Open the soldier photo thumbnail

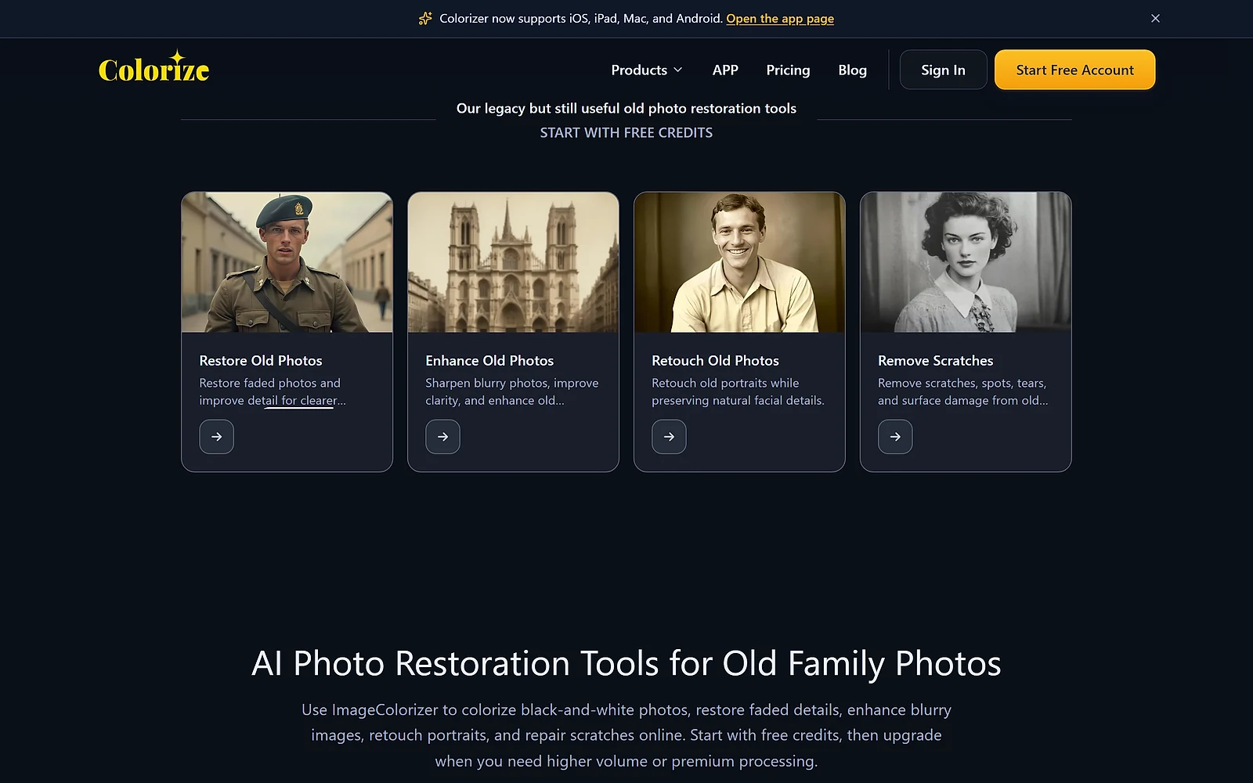pos(287,262)
